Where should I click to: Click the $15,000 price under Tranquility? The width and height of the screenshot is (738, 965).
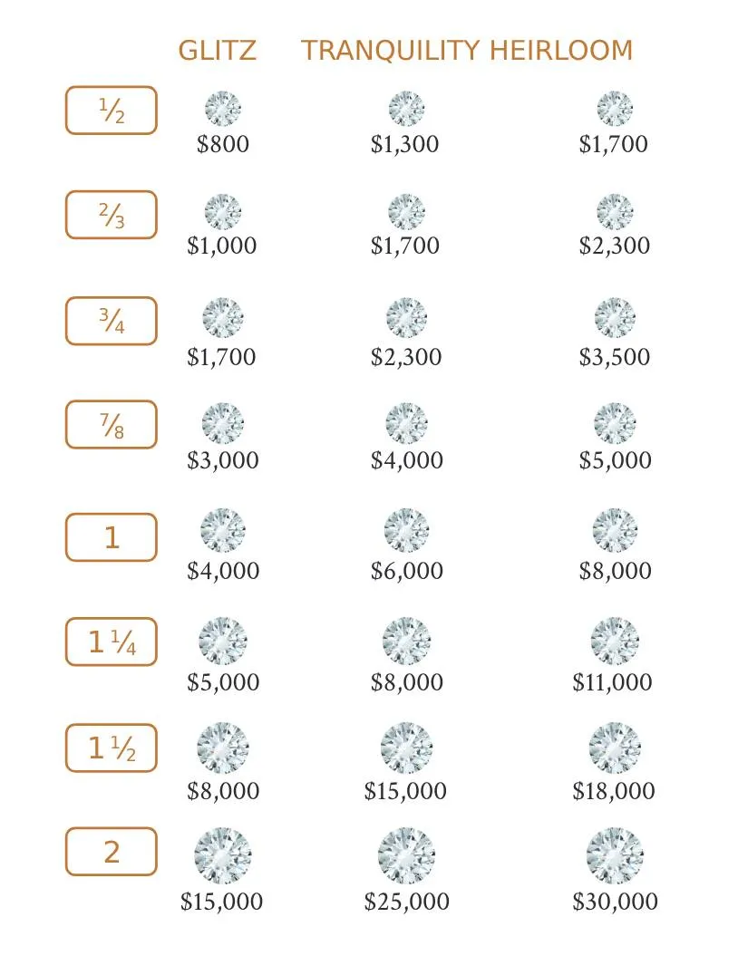(x=405, y=791)
